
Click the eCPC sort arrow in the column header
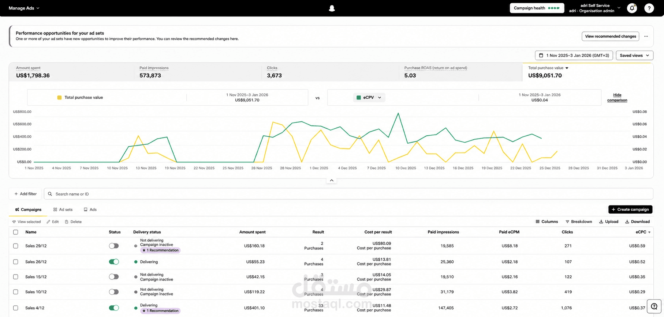click(649, 232)
